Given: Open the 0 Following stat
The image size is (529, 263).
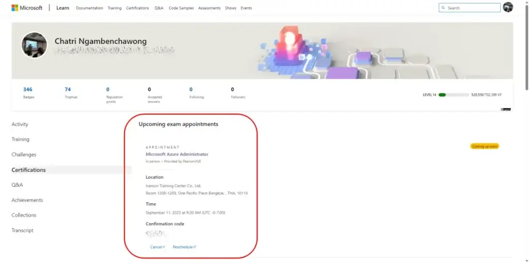Looking at the screenshot, I should pos(196,93).
